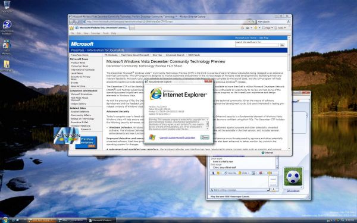Image resolution: width=357 pixels, height=223 pixels.
Task: Click the Home icon in IE toolbar
Action: pos(243,28)
